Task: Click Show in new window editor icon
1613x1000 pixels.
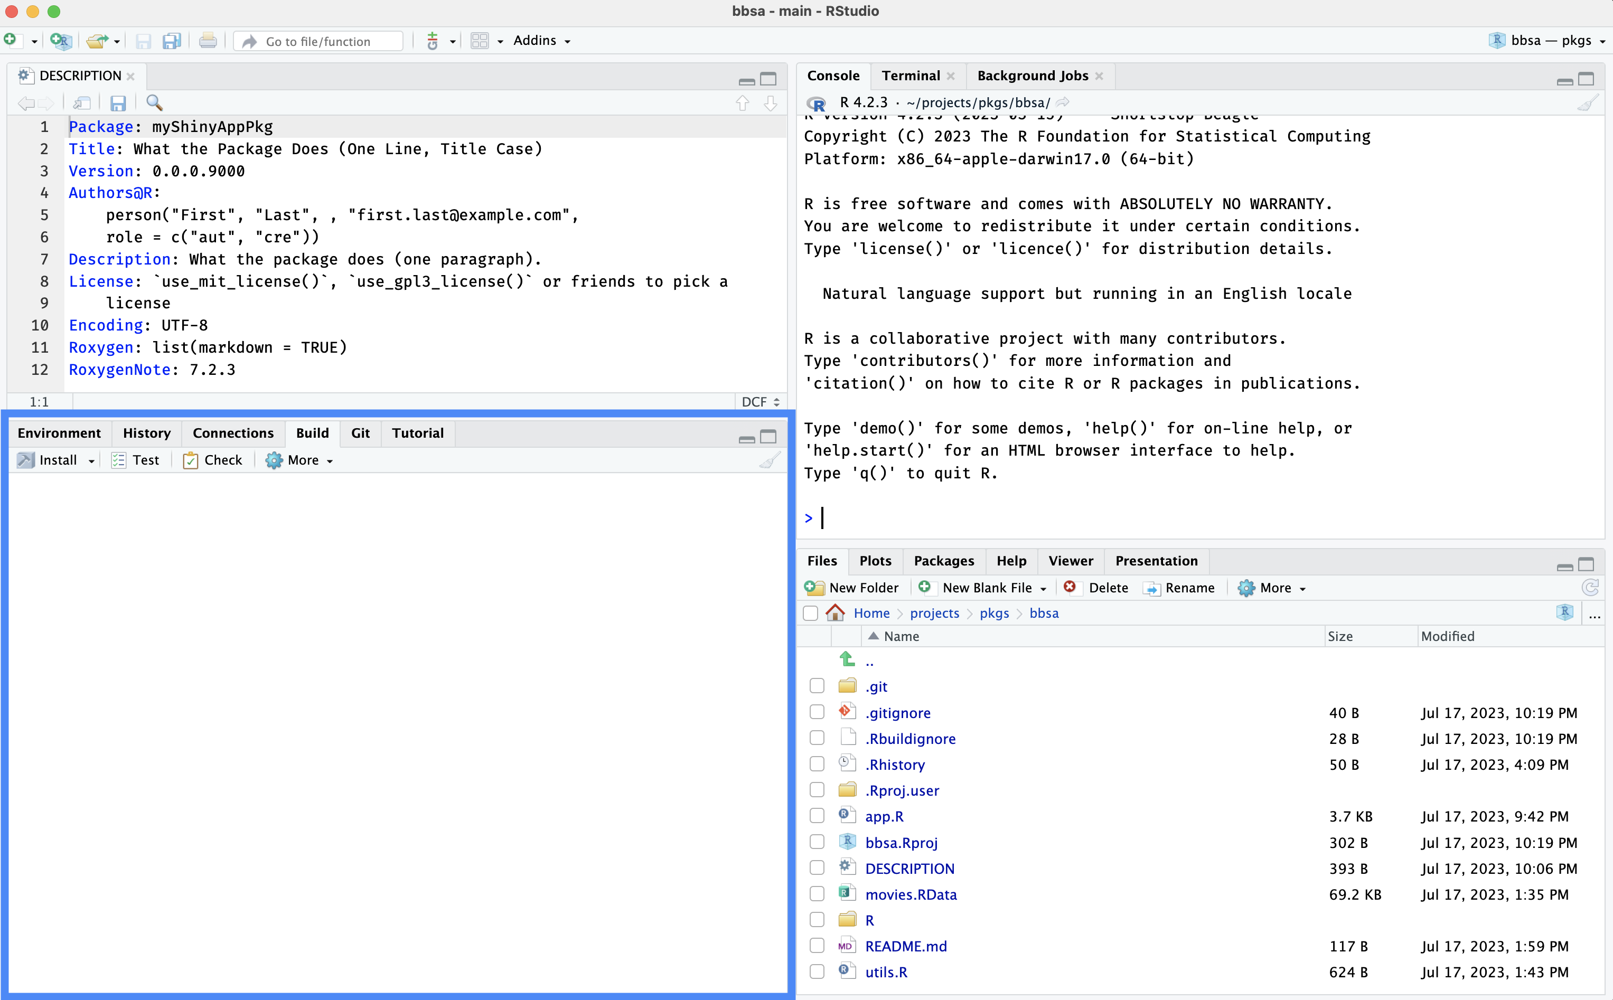Action: pos(82,103)
